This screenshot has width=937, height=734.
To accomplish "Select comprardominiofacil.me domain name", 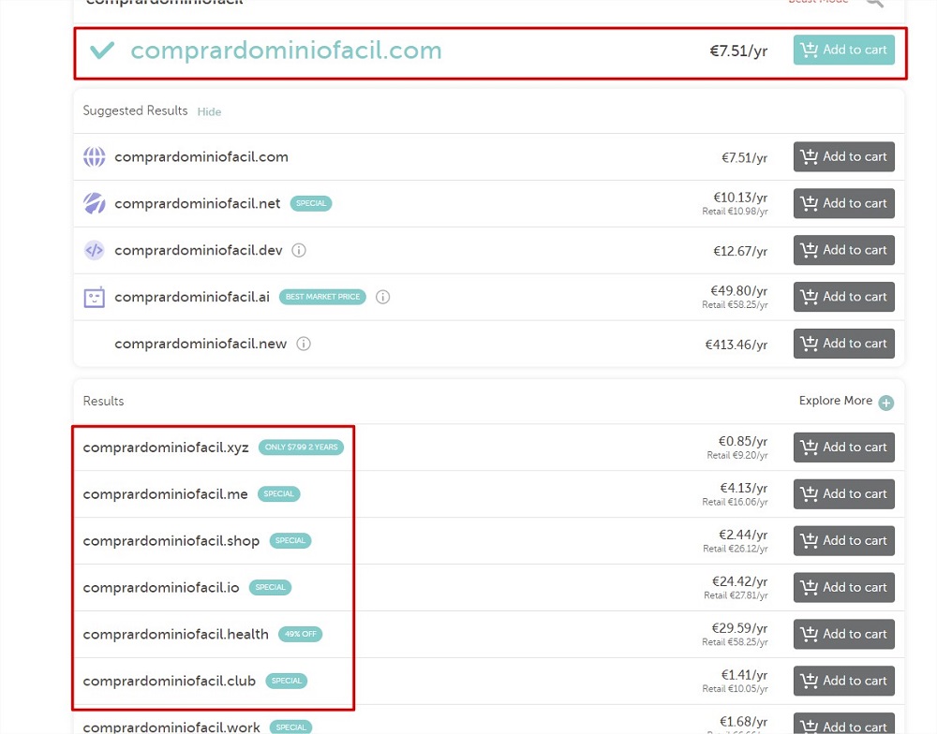I will (x=165, y=494).
